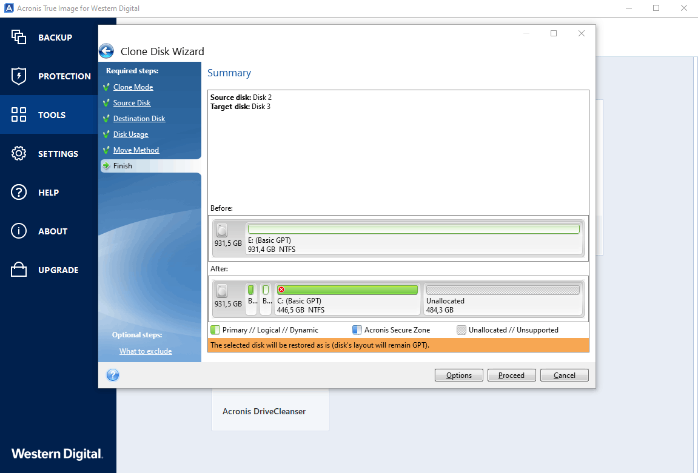The height and width of the screenshot is (473, 698).
Task: Click the Help question mark icon
Action: (19, 192)
